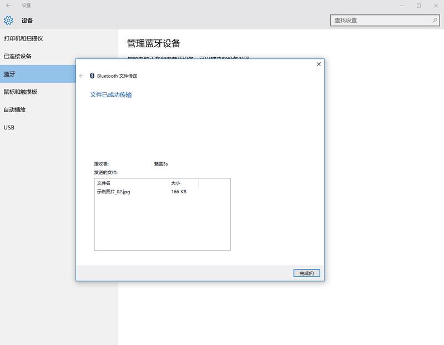Close the Bluetooth file transfer dialog
Image resolution: width=444 pixels, height=345 pixels.
pyautogui.click(x=318, y=64)
